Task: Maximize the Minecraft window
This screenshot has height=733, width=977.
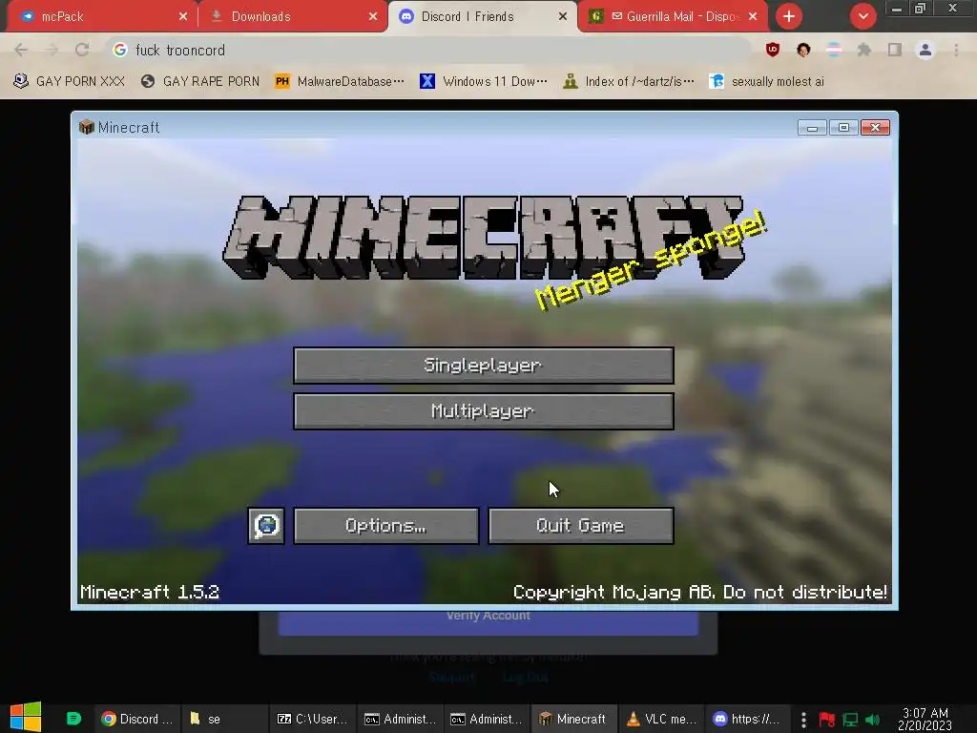Action: (x=843, y=128)
